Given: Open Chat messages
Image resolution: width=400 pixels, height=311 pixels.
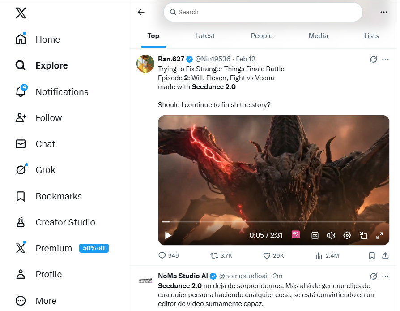Looking at the screenshot, I should [x=35, y=144].
